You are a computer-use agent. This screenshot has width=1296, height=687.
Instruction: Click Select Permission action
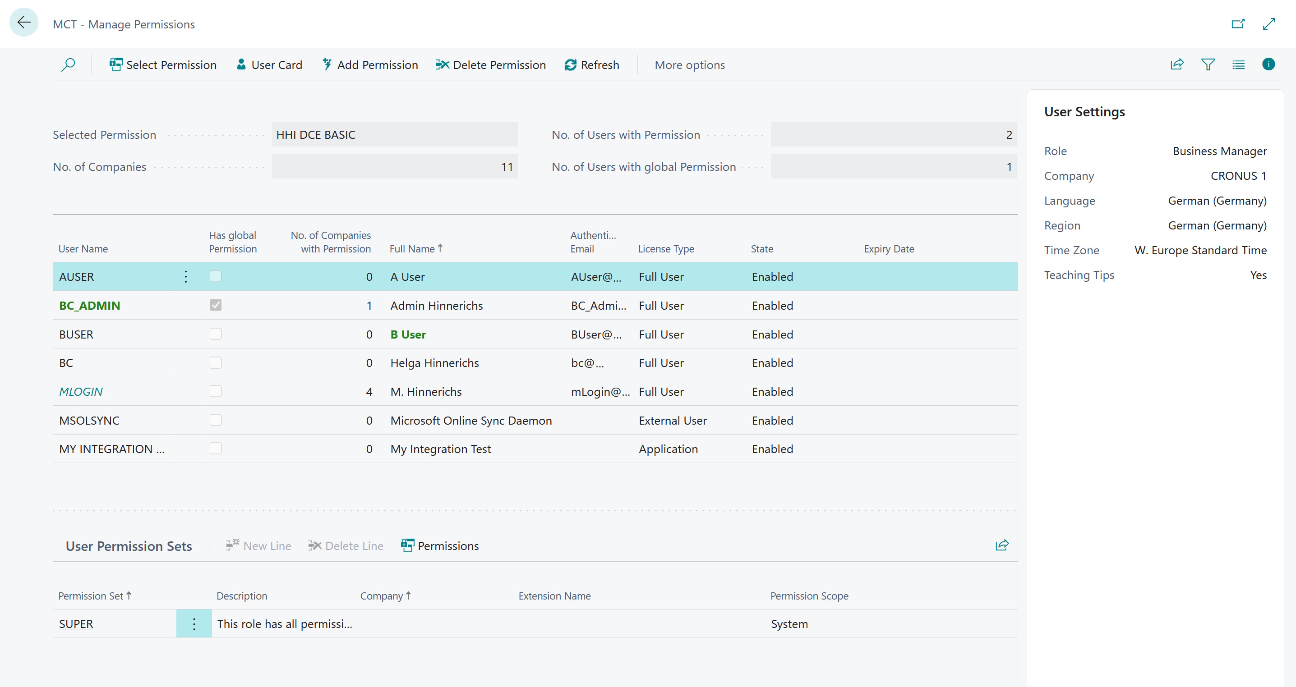coord(163,65)
